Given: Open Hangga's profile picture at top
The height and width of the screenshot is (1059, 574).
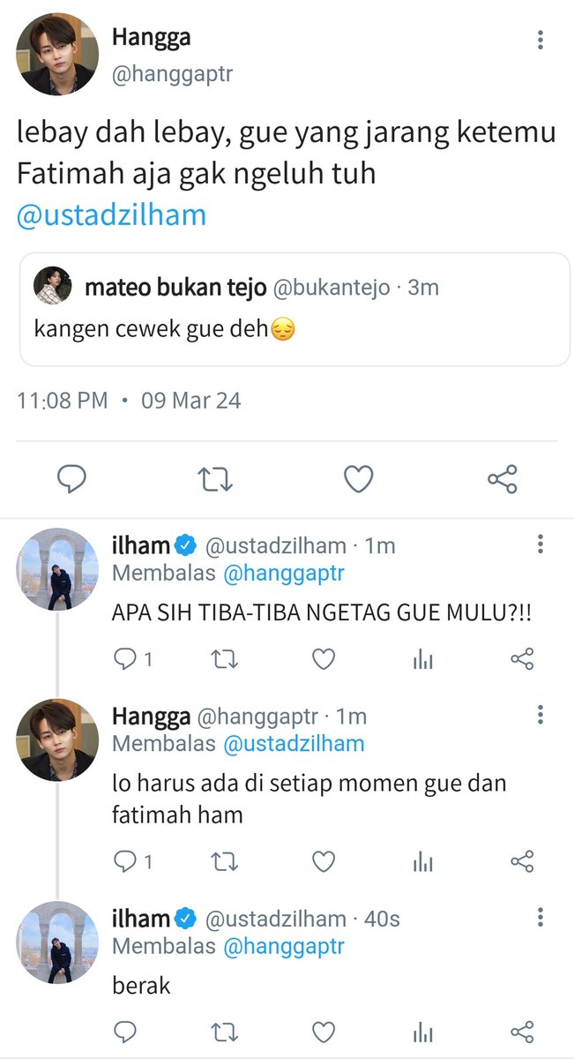Looking at the screenshot, I should tap(57, 54).
